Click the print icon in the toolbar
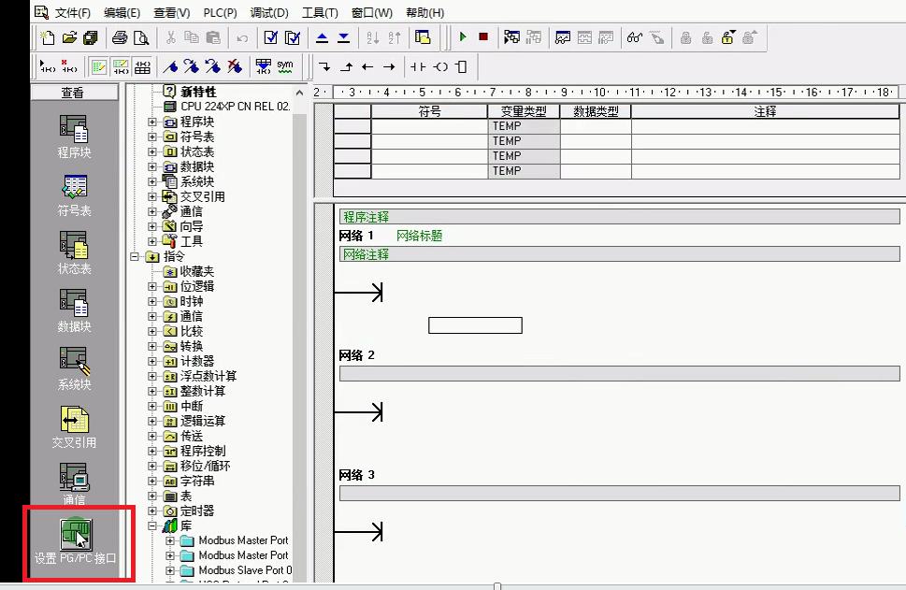Viewport: 906px width, 590px height. (x=120, y=37)
